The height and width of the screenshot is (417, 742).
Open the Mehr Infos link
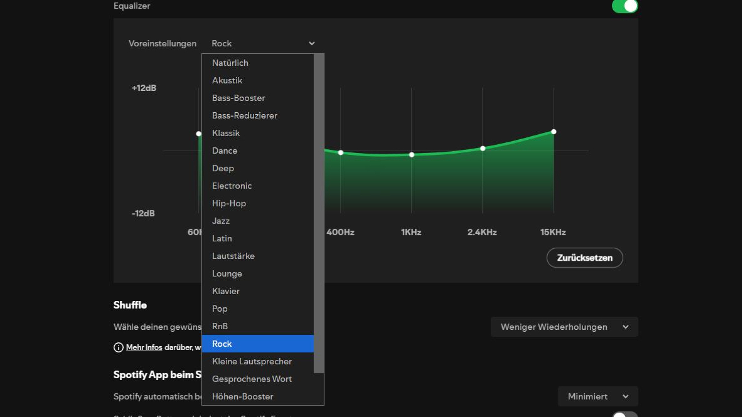pos(144,347)
